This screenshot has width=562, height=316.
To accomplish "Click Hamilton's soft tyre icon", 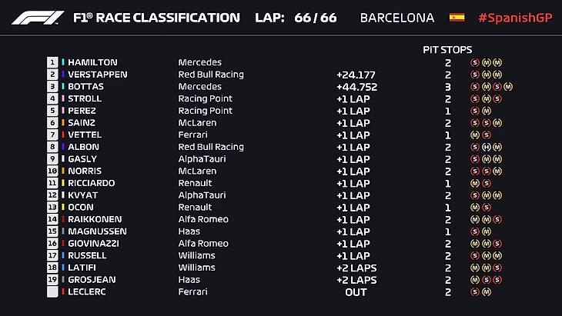I will tap(475, 62).
